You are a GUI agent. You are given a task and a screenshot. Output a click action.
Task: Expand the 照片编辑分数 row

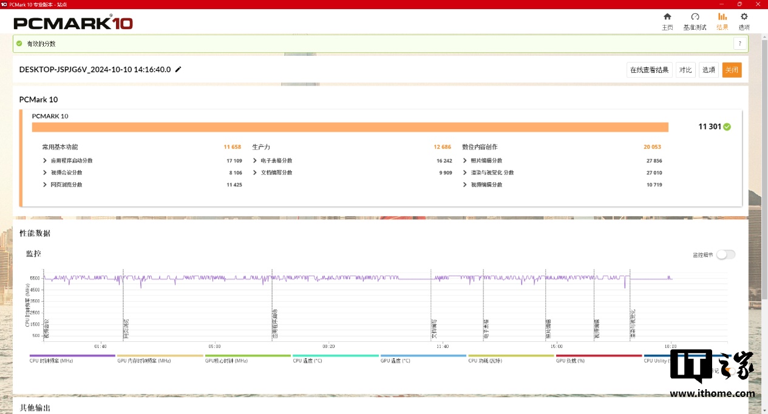pos(465,161)
